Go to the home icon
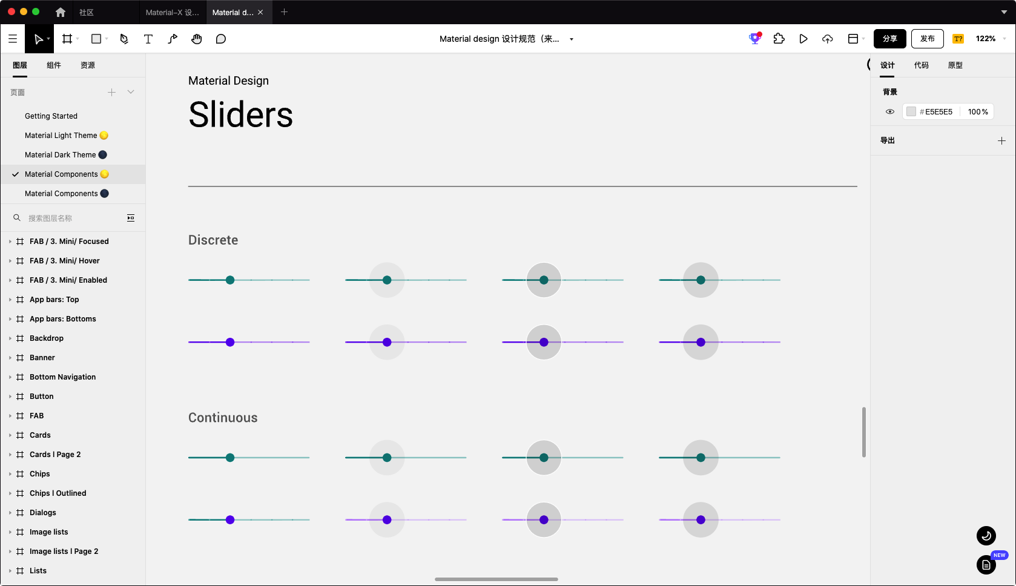1016x586 pixels. pyautogui.click(x=61, y=12)
